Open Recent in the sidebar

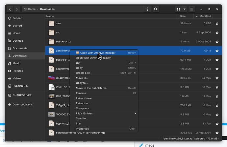click(25, 18)
